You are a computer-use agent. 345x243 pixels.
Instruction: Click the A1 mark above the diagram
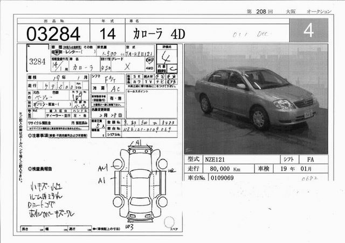click(138, 142)
